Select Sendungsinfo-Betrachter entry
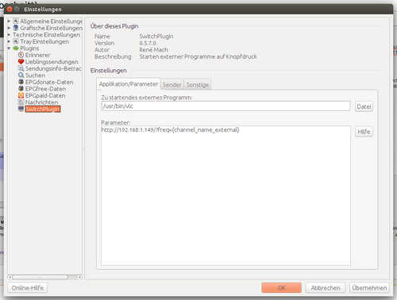The height and width of the screenshot is (300, 397). [x=53, y=68]
